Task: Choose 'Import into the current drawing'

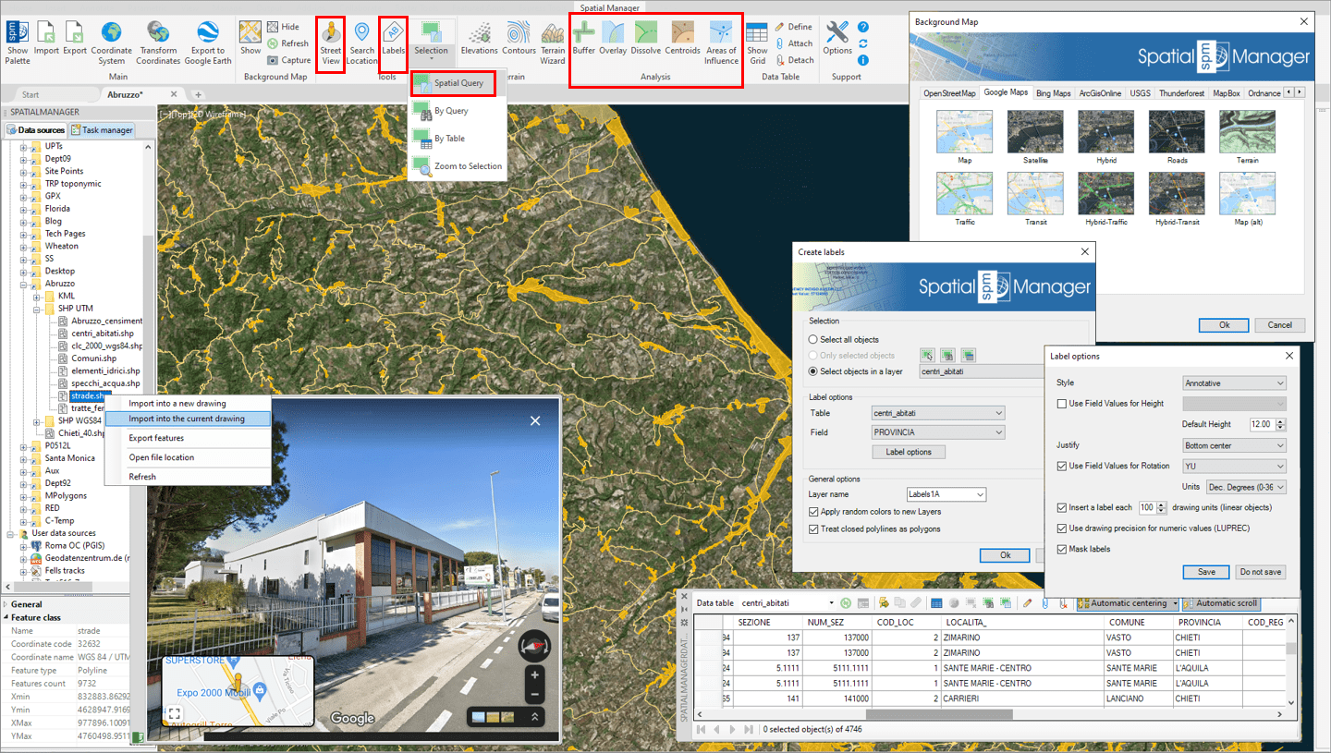Action: (x=187, y=419)
